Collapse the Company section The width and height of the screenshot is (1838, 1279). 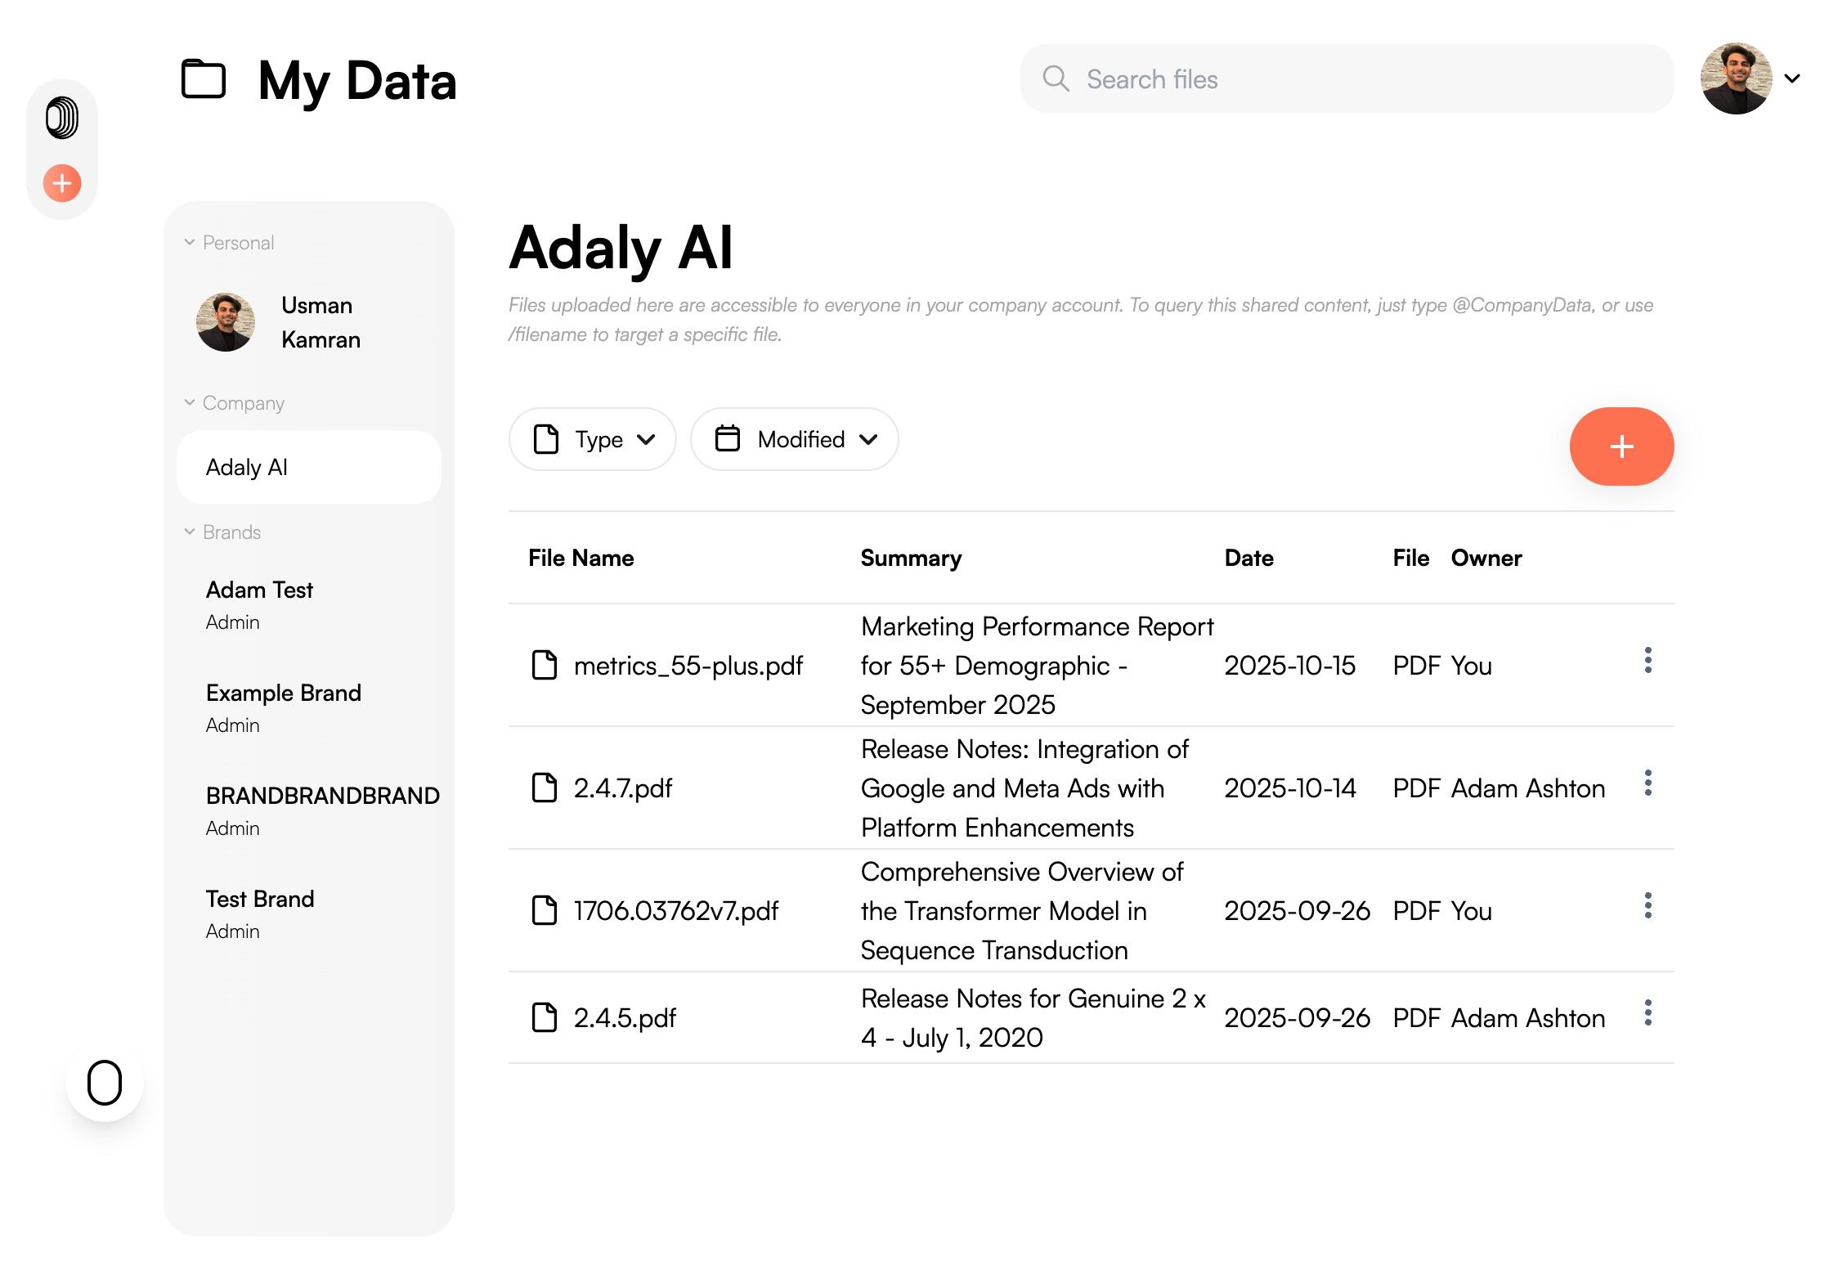click(x=190, y=403)
